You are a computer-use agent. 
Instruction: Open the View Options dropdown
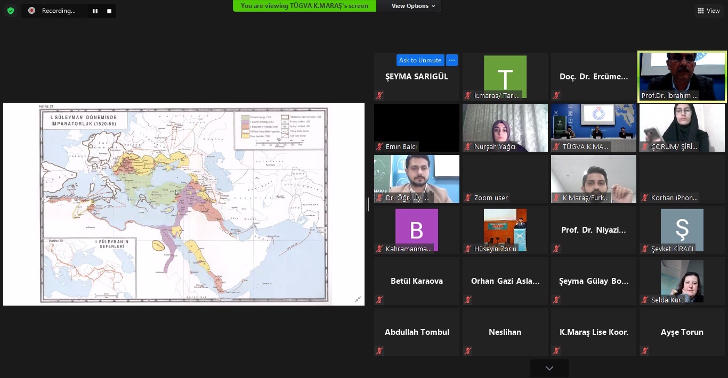(413, 6)
